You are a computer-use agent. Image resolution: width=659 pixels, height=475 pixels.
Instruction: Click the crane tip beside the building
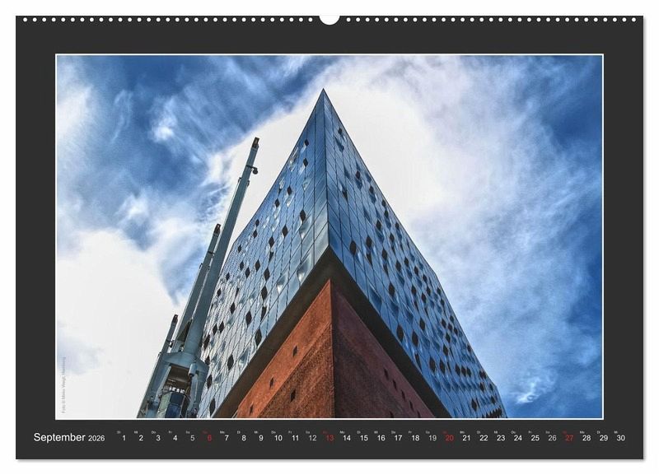(x=255, y=142)
